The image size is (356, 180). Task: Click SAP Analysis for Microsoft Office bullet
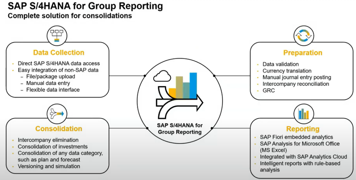pos(300,147)
